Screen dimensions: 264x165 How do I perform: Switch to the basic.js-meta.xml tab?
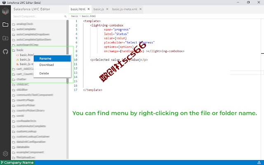[125, 9]
